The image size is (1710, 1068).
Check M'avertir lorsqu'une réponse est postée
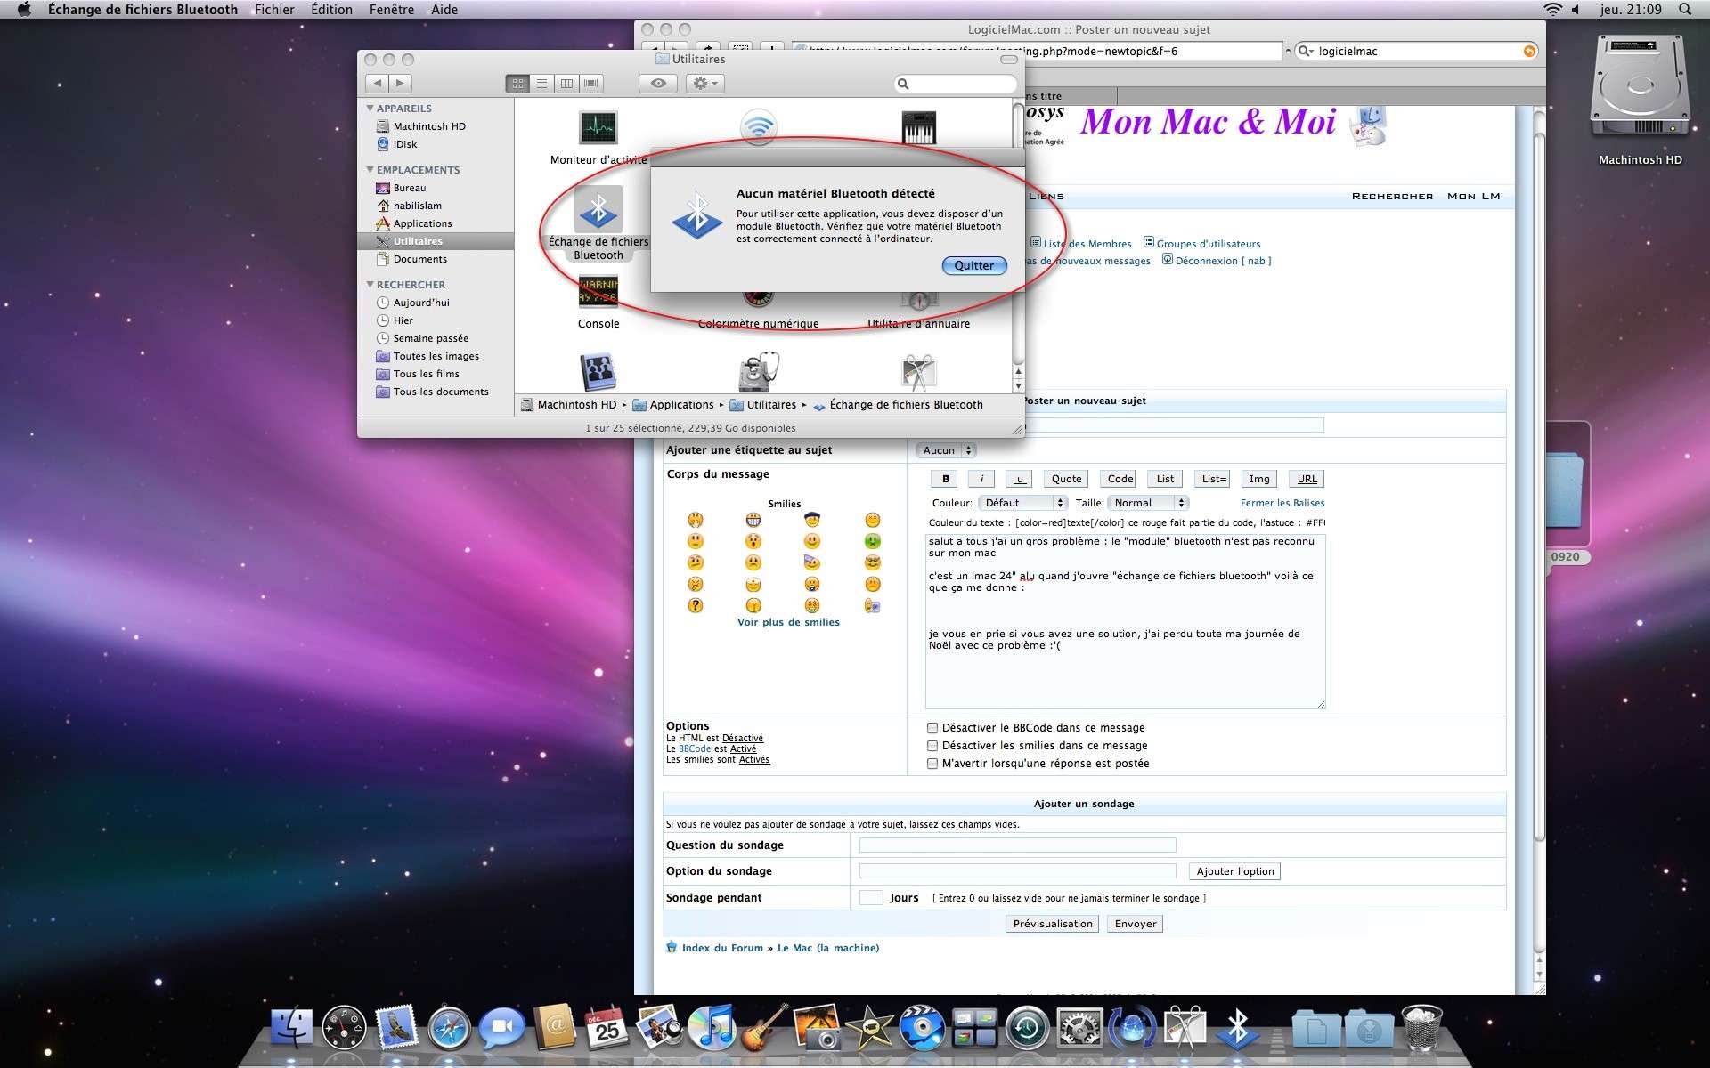click(x=932, y=764)
